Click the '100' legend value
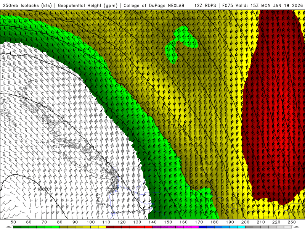The height and width of the screenshot is (229, 305). (91, 222)
